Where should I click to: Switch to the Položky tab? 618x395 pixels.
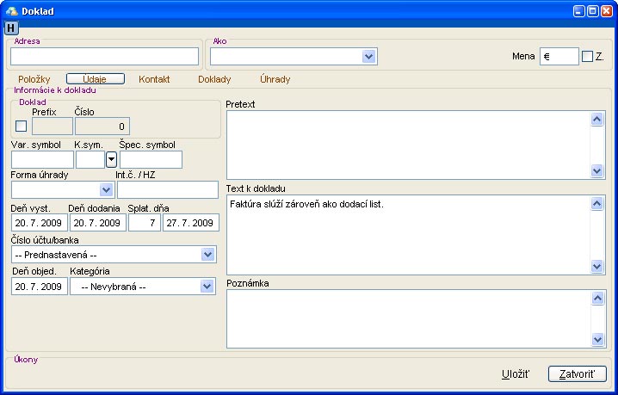[36, 79]
